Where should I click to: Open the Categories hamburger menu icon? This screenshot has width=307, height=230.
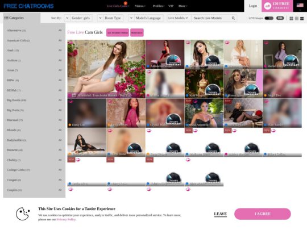coord(6,18)
